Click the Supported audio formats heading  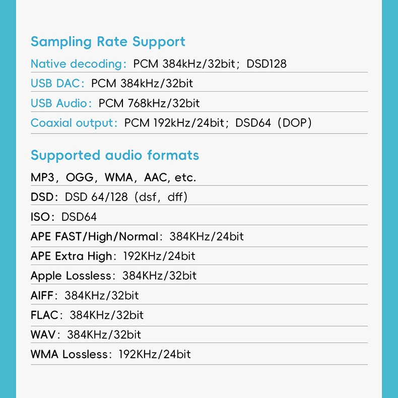click(x=115, y=155)
